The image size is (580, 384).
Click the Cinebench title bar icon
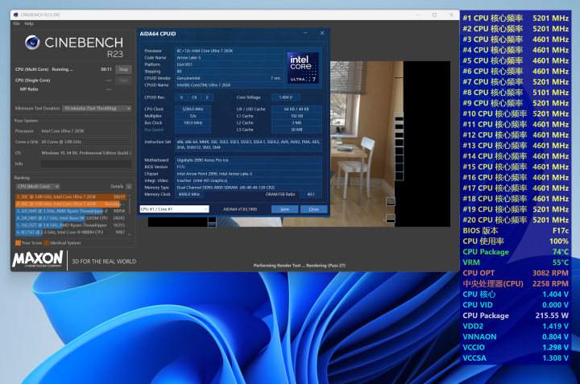tap(16, 14)
